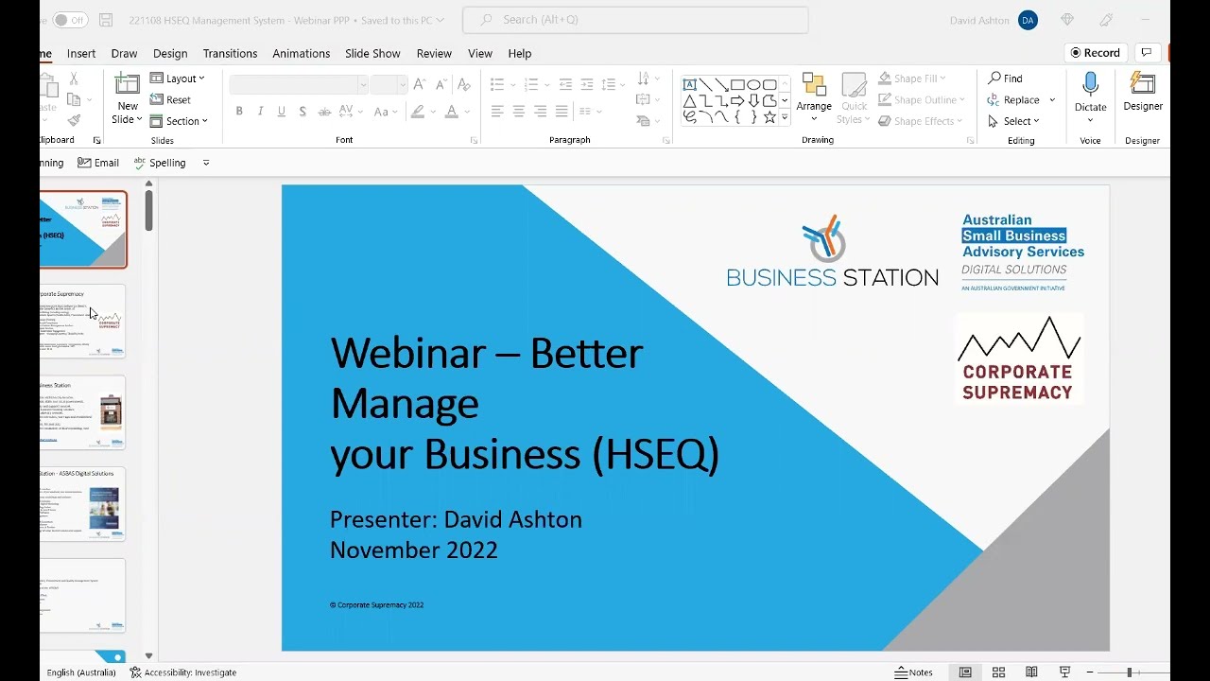1210x681 pixels.
Task: Decrease list indent level
Action: (x=565, y=84)
